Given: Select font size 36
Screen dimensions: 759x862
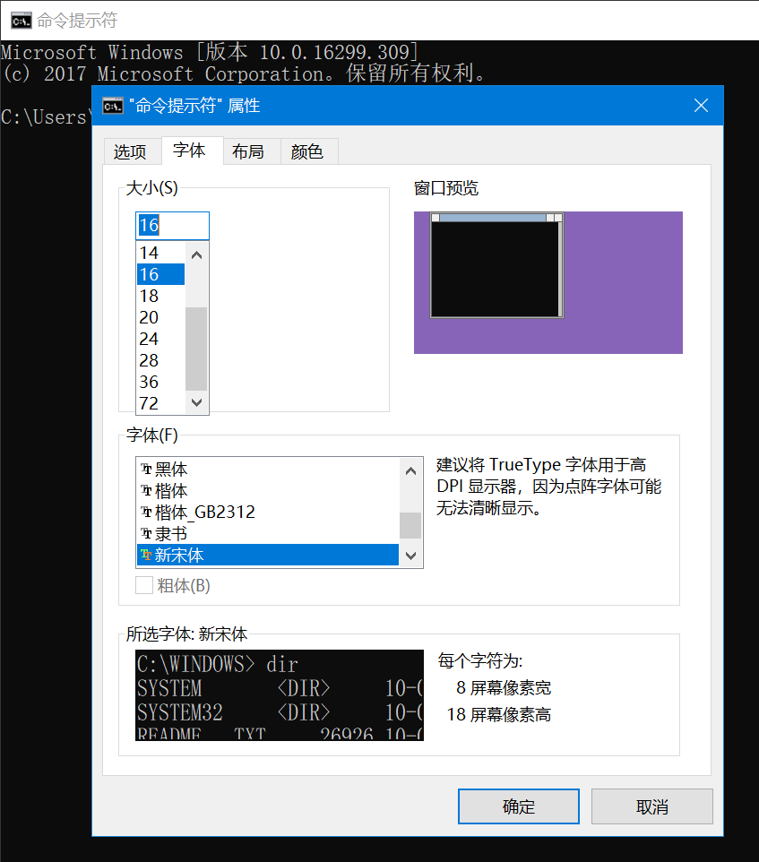Looking at the screenshot, I should click(160, 382).
